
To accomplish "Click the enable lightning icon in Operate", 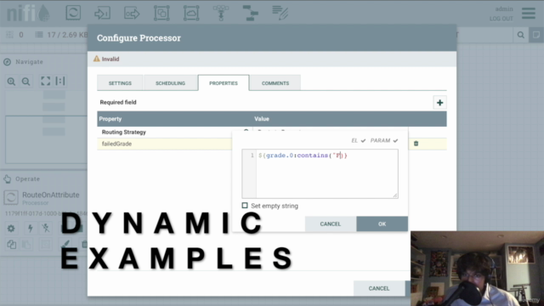I will (x=31, y=229).
